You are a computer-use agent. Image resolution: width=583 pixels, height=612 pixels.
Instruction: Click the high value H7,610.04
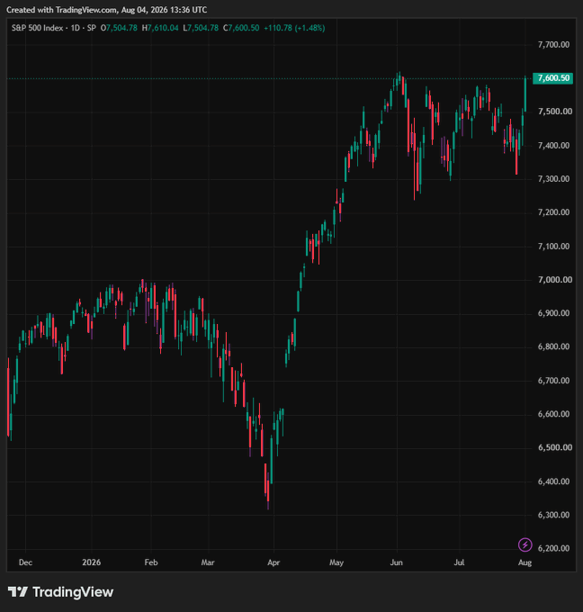[160, 28]
